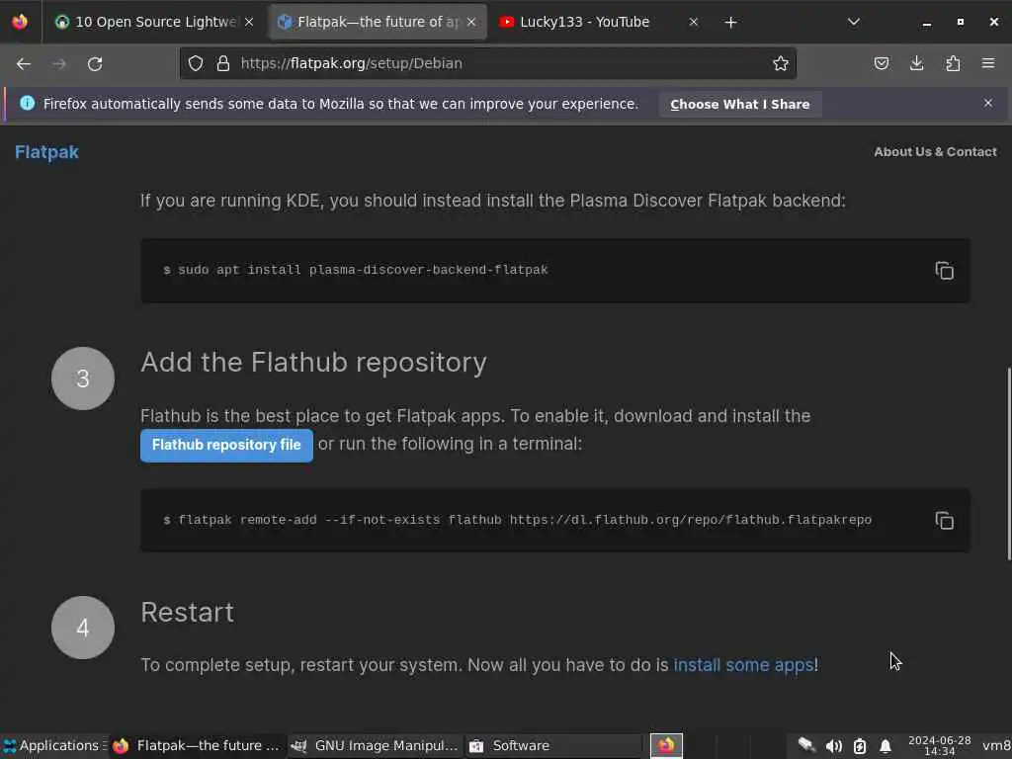Open the Extensions menu
Viewport: 1012px width, 759px height.
click(953, 63)
